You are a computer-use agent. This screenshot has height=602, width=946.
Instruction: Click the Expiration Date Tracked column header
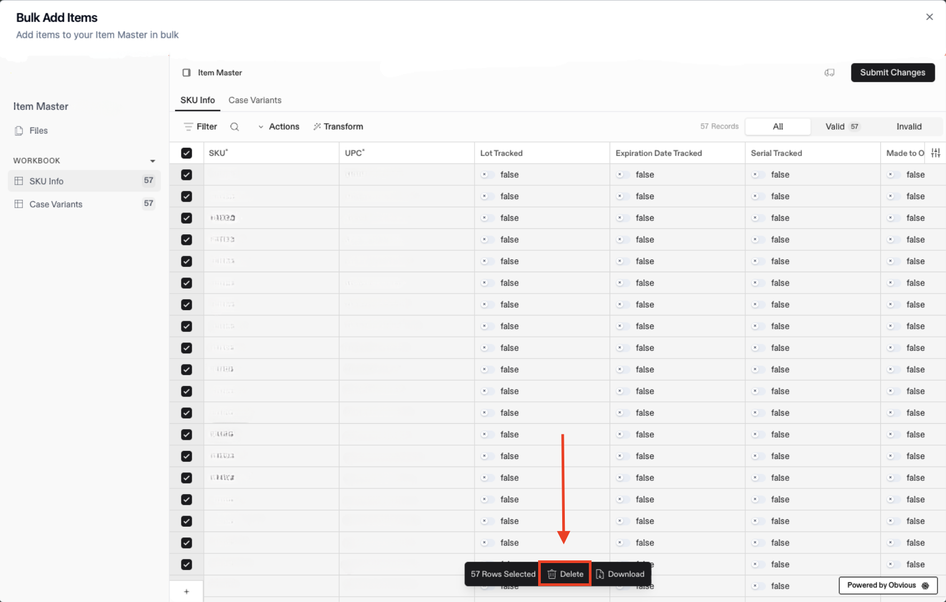pyautogui.click(x=677, y=153)
